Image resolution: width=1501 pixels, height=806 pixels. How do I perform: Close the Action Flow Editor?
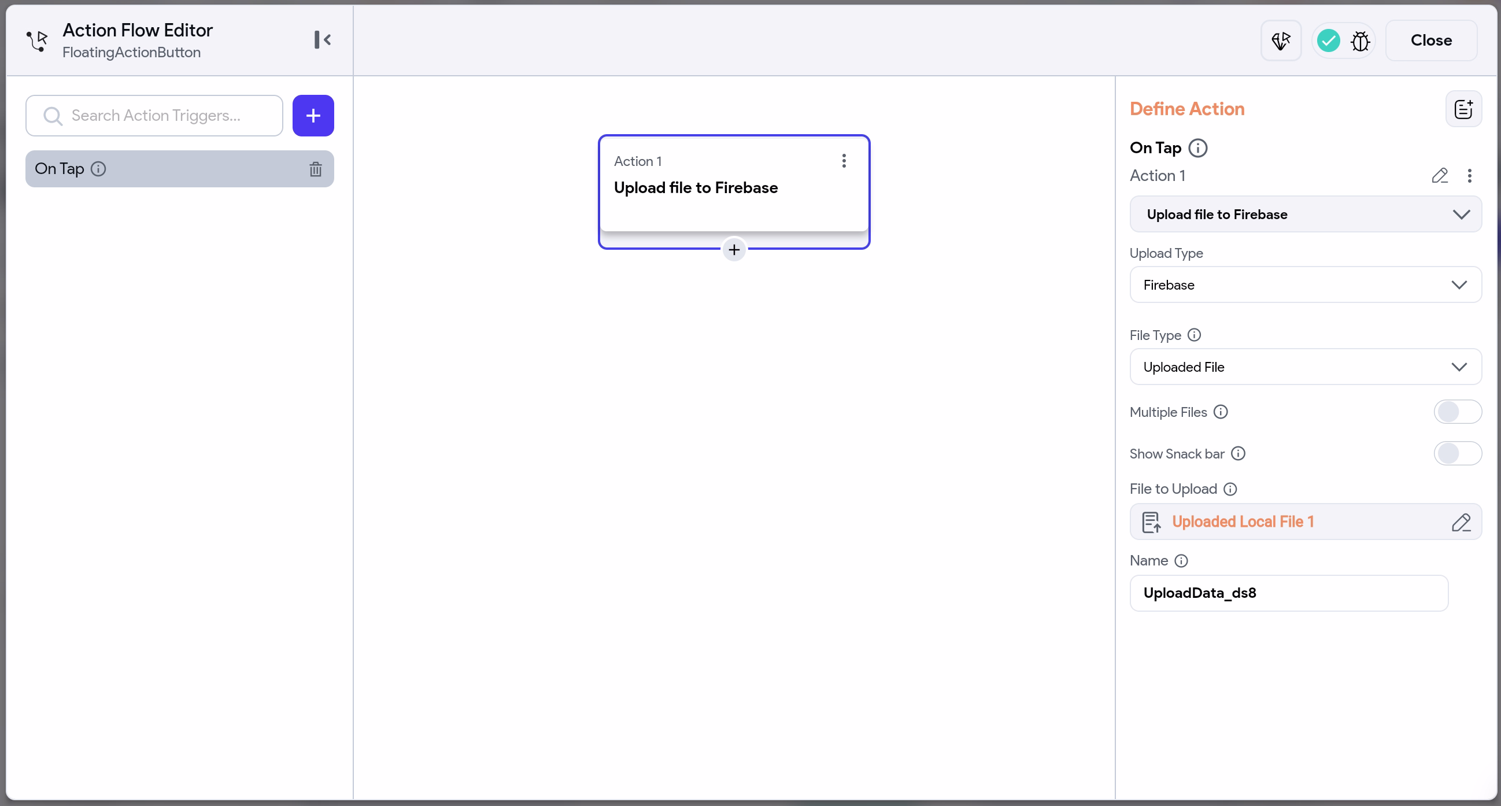1431,40
